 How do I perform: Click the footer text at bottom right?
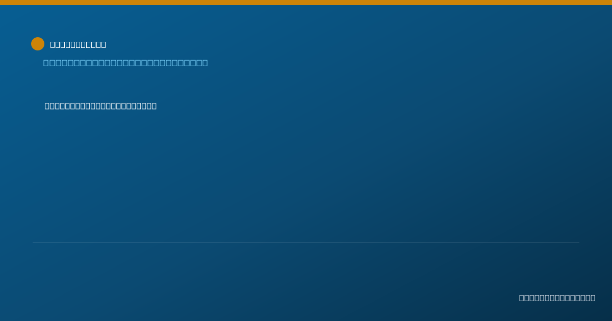point(557,298)
